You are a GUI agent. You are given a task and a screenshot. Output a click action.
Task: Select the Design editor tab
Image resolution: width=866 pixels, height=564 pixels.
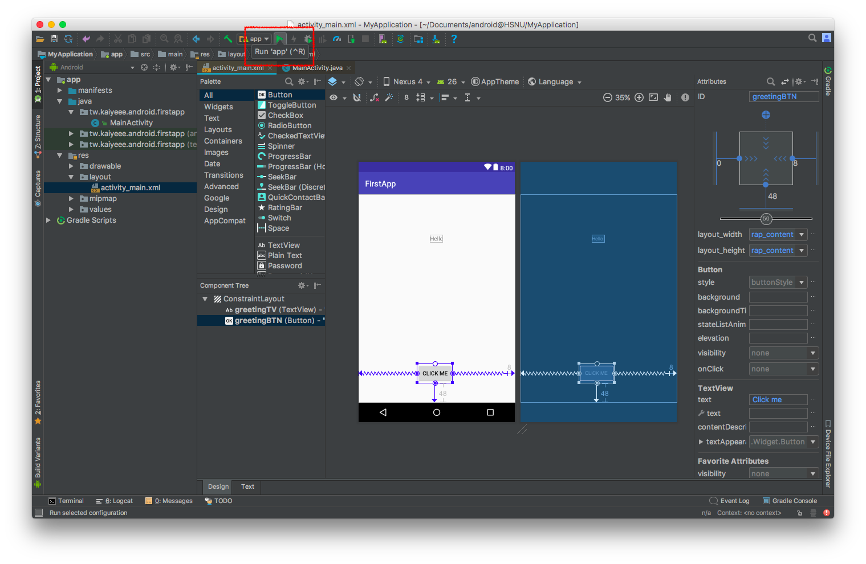pos(218,487)
